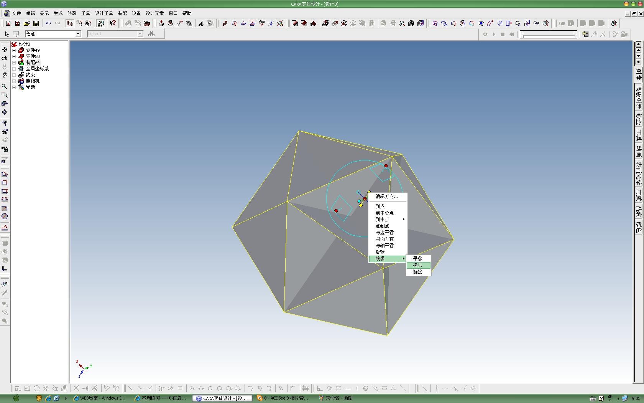Click the round shaded sphere icon in left toolbar

[5, 216]
